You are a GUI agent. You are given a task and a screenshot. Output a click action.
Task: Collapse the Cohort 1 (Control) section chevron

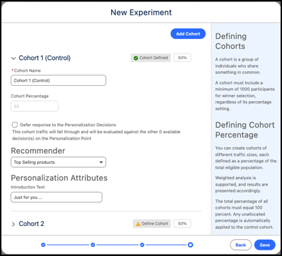pyautogui.click(x=13, y=58)
